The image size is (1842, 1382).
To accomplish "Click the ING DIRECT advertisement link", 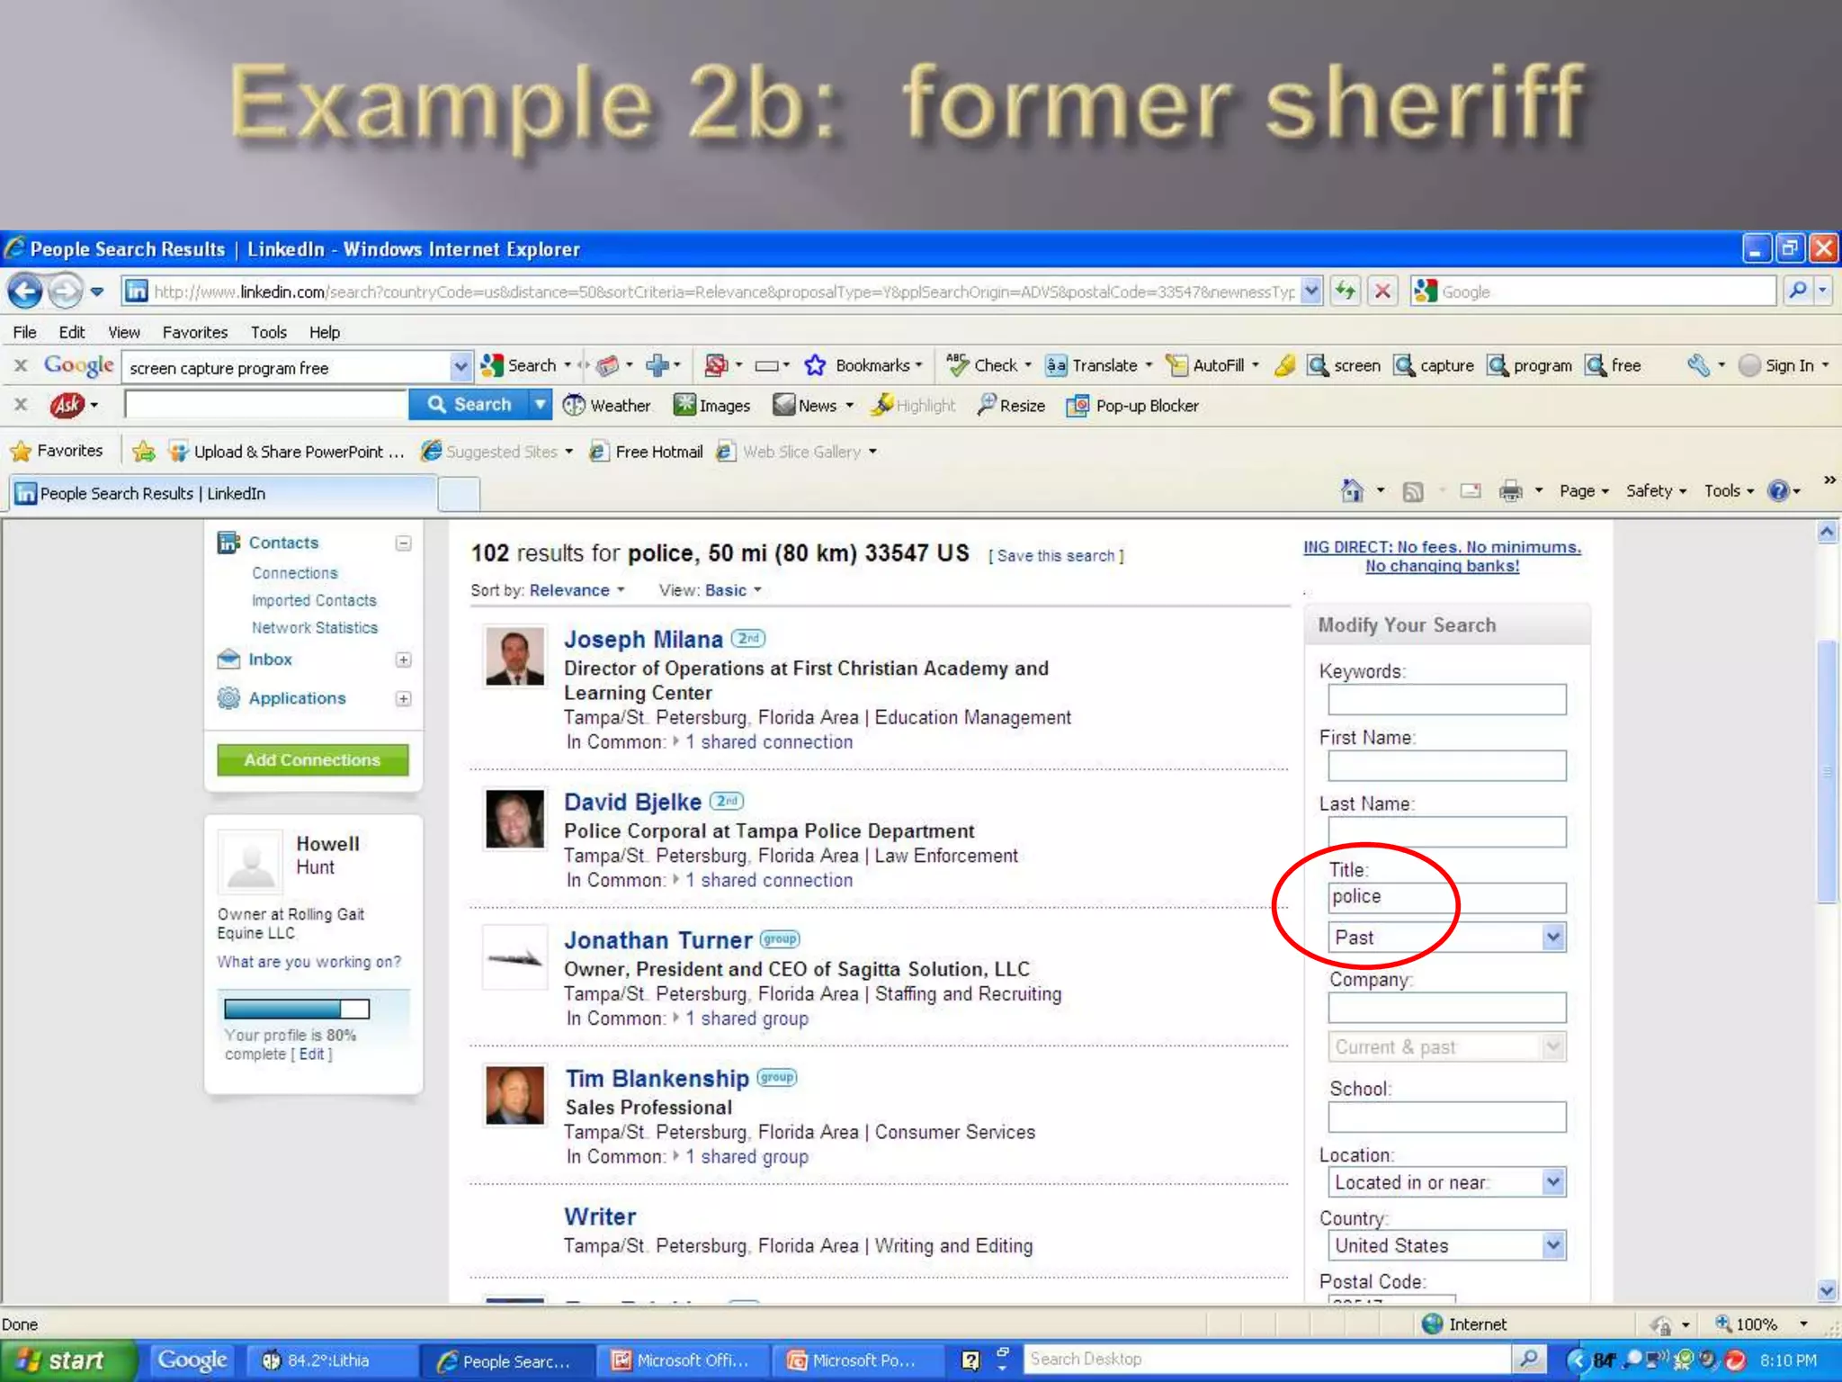I will click(1442, 556).
